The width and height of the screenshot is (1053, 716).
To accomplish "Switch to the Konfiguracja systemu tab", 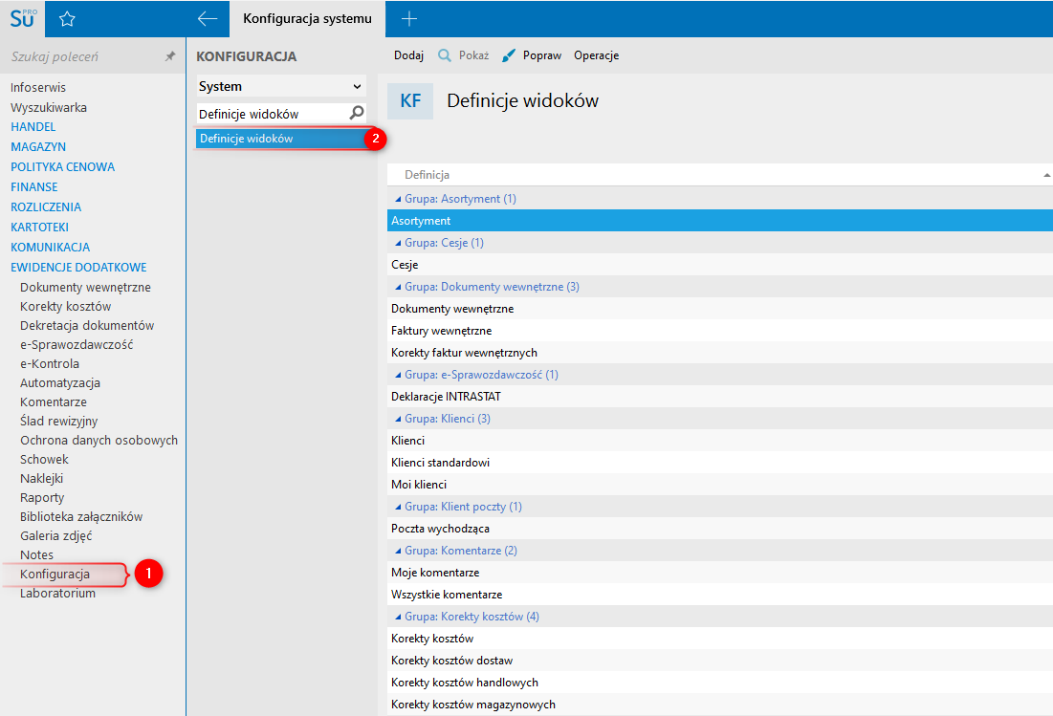I will tap(307, 19).
